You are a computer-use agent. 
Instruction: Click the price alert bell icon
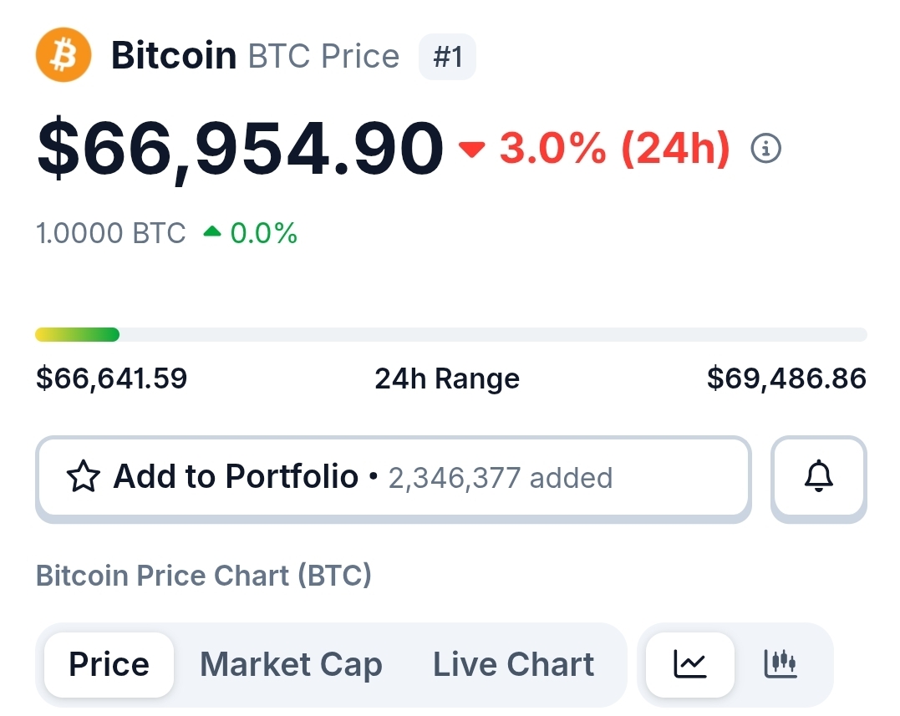pos(818,477)
